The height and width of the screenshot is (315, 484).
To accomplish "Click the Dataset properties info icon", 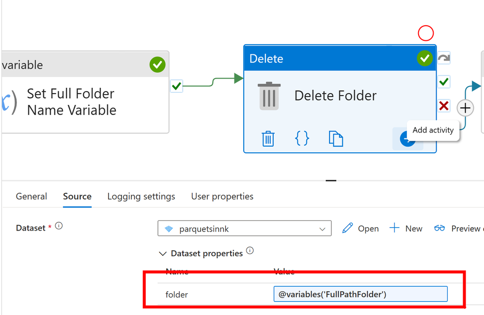I will (x=250, y=250).
